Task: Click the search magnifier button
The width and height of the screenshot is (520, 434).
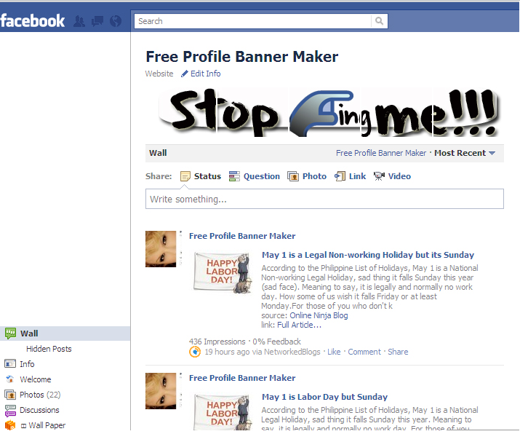Action: tap(379, 21)
